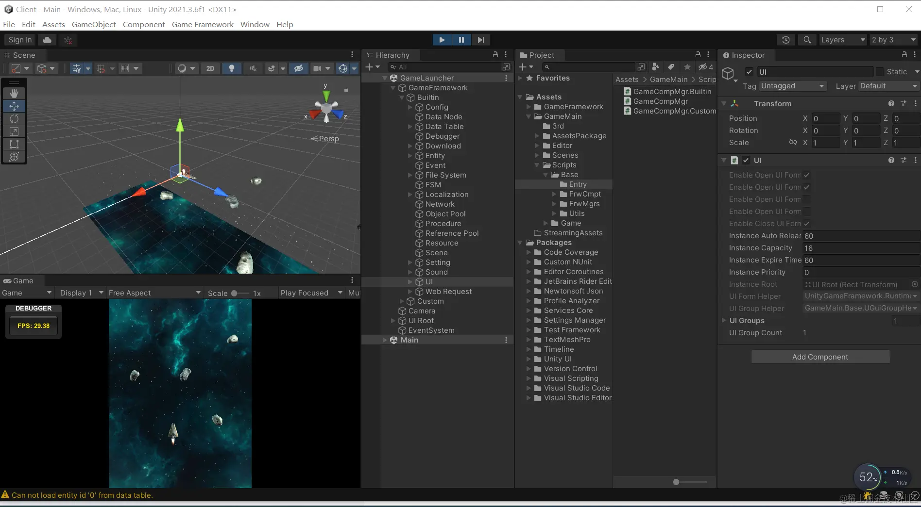Select the Transform tool
The height and width of the screenshot is (507, 921).
[x=14, y=156]
